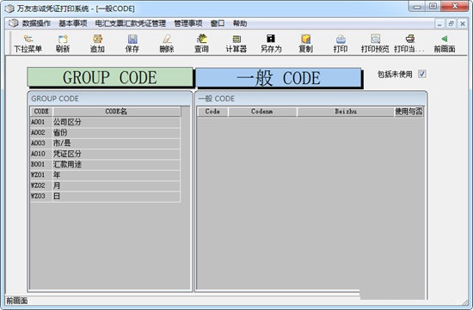Click the 使用与否 column header

(408, 112)
